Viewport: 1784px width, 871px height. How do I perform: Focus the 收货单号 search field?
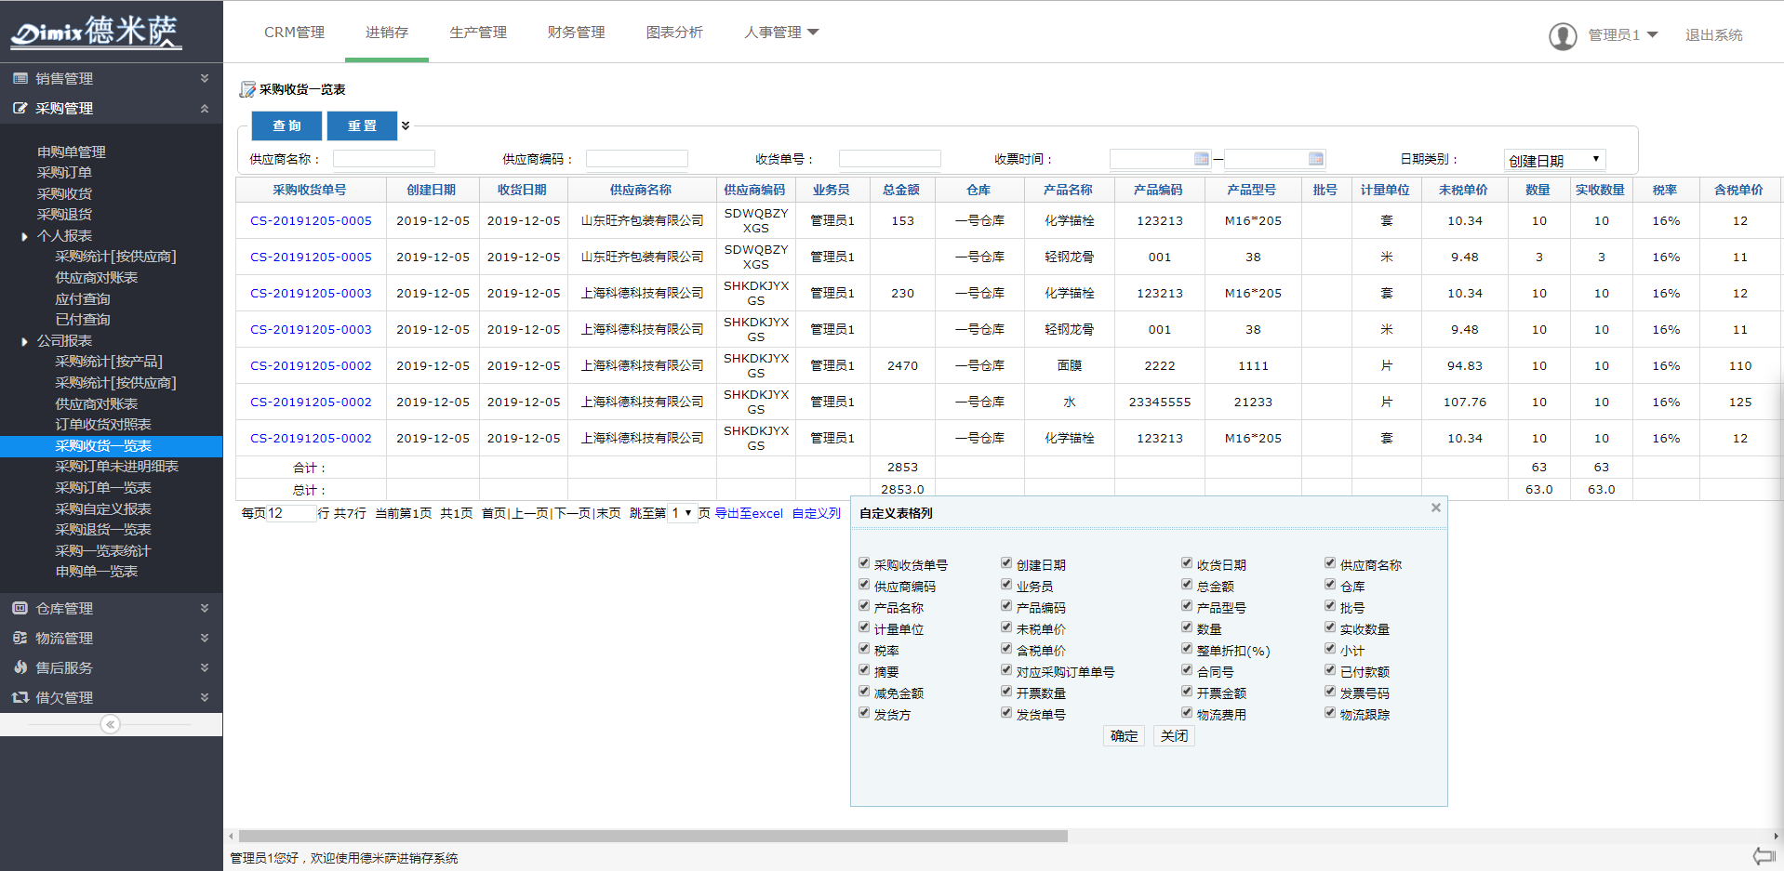[x=890, y=159]
